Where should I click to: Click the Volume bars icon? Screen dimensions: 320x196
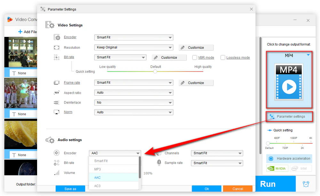57,173
